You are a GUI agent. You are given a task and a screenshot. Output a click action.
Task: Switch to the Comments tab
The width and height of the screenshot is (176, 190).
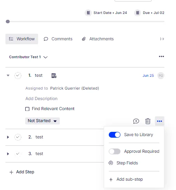pos(58,39)
